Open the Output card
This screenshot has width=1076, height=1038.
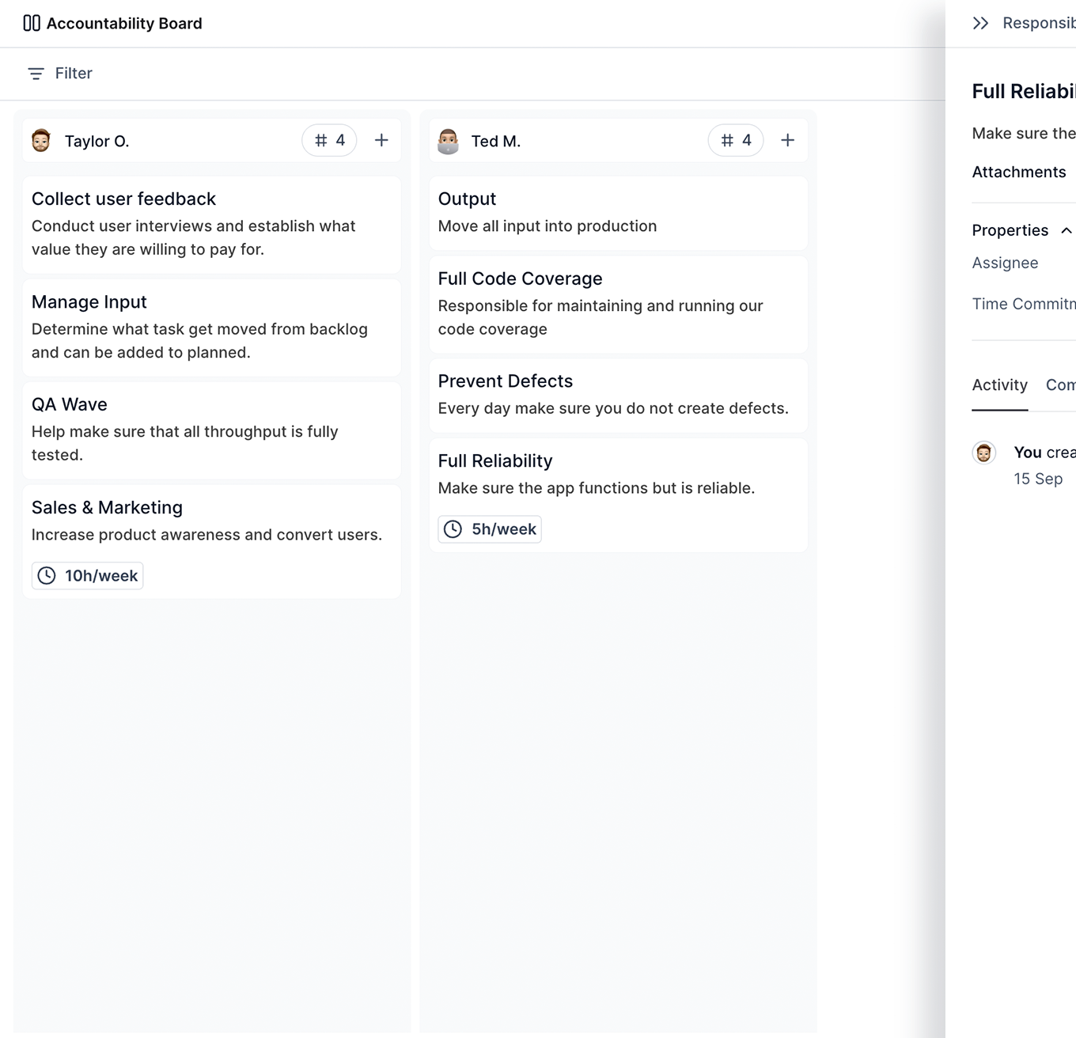(619, 213)
